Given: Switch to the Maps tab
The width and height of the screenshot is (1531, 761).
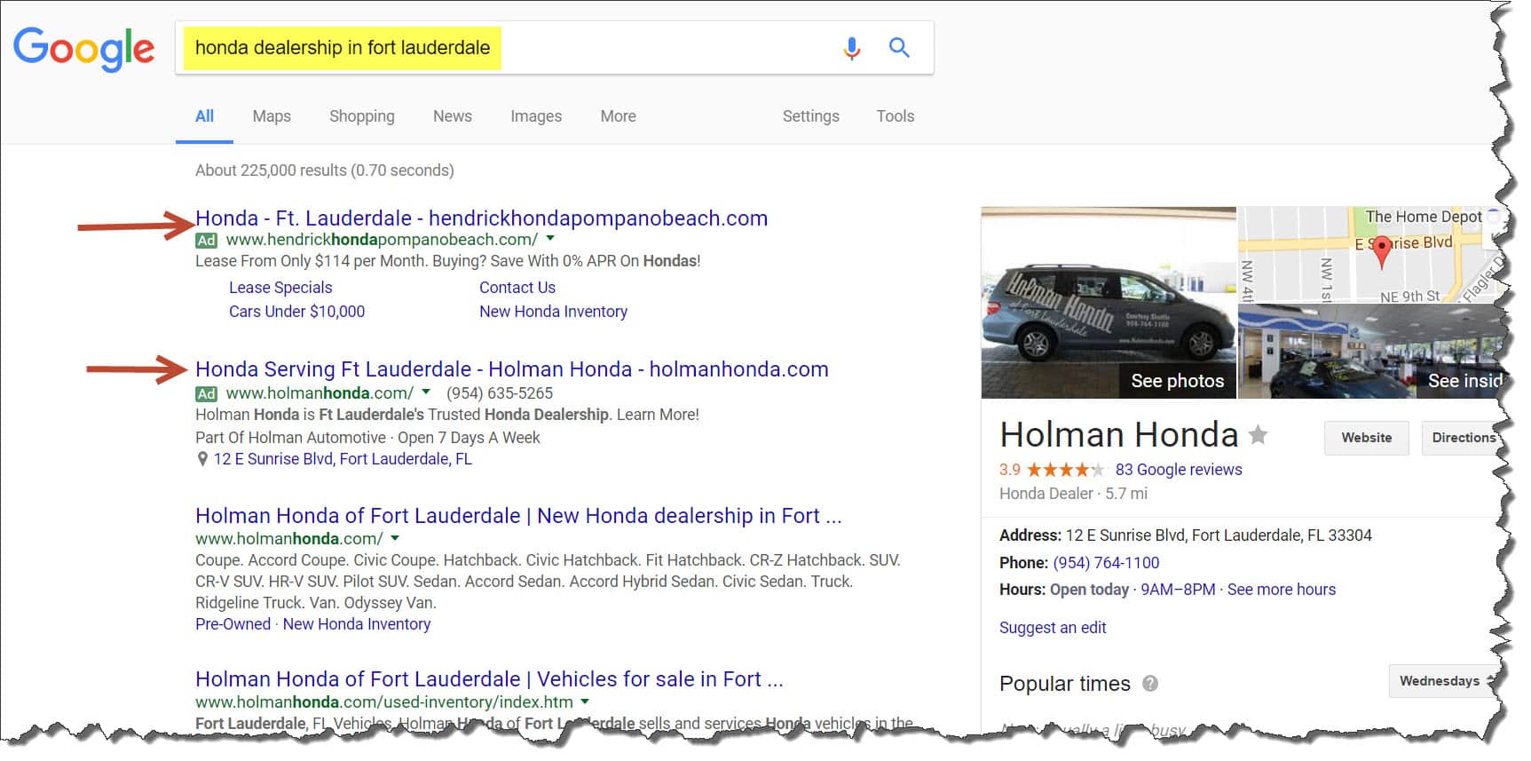Looking at the screenshot, I should click(272, 116).
